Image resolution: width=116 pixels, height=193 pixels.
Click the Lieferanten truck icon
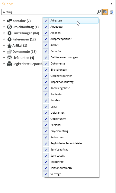pyautogui.click(x=9, y=58)
